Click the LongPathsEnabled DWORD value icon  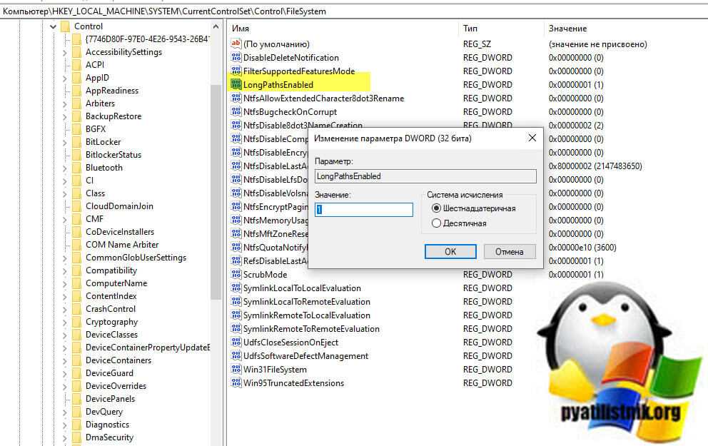point(236,85)
